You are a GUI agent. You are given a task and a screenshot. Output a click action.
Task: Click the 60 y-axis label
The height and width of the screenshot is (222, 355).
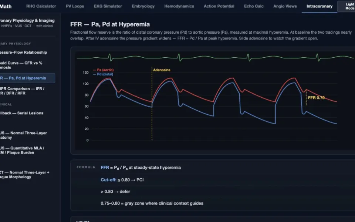(x=87, y=106)
